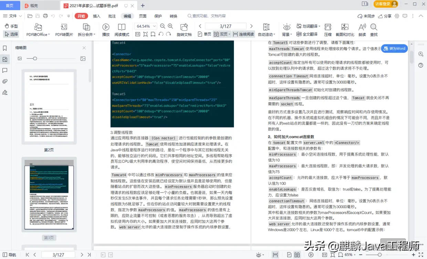Screen dimensions: 427x259
Task: Switch to reading mode (阅读模式)
Action: [122, 30]
